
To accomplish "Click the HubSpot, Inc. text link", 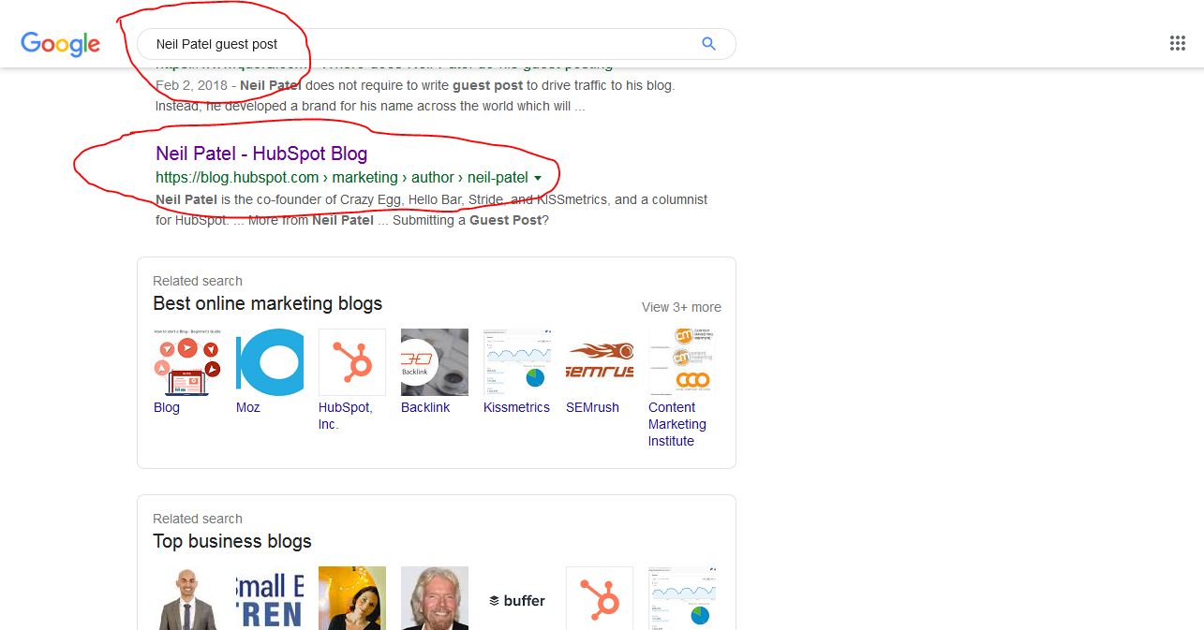I will coord(346,416).
